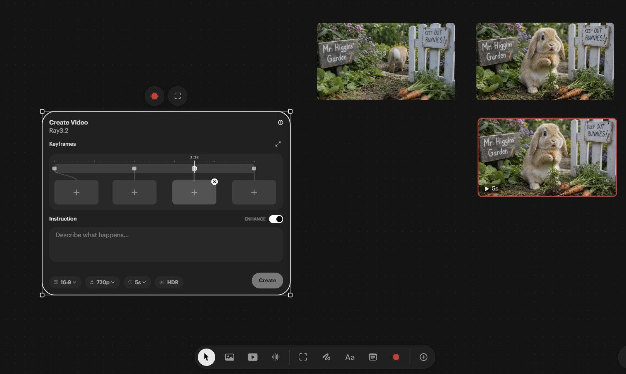Open the 720p resolution dropdown
The width and height of the screenshot is (626, 374).
pos(102,282)
